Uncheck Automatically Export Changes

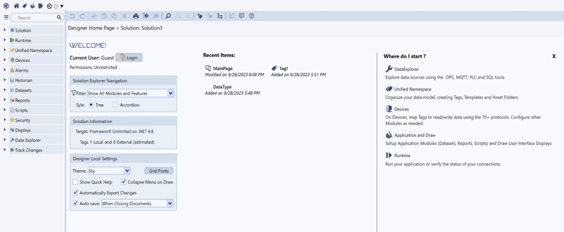[75, 193]
